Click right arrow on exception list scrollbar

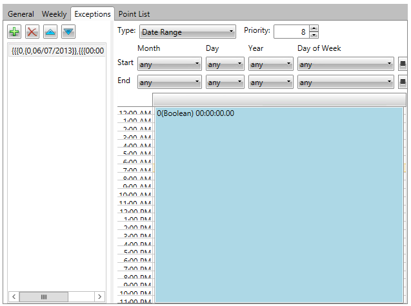pos(99,296)
